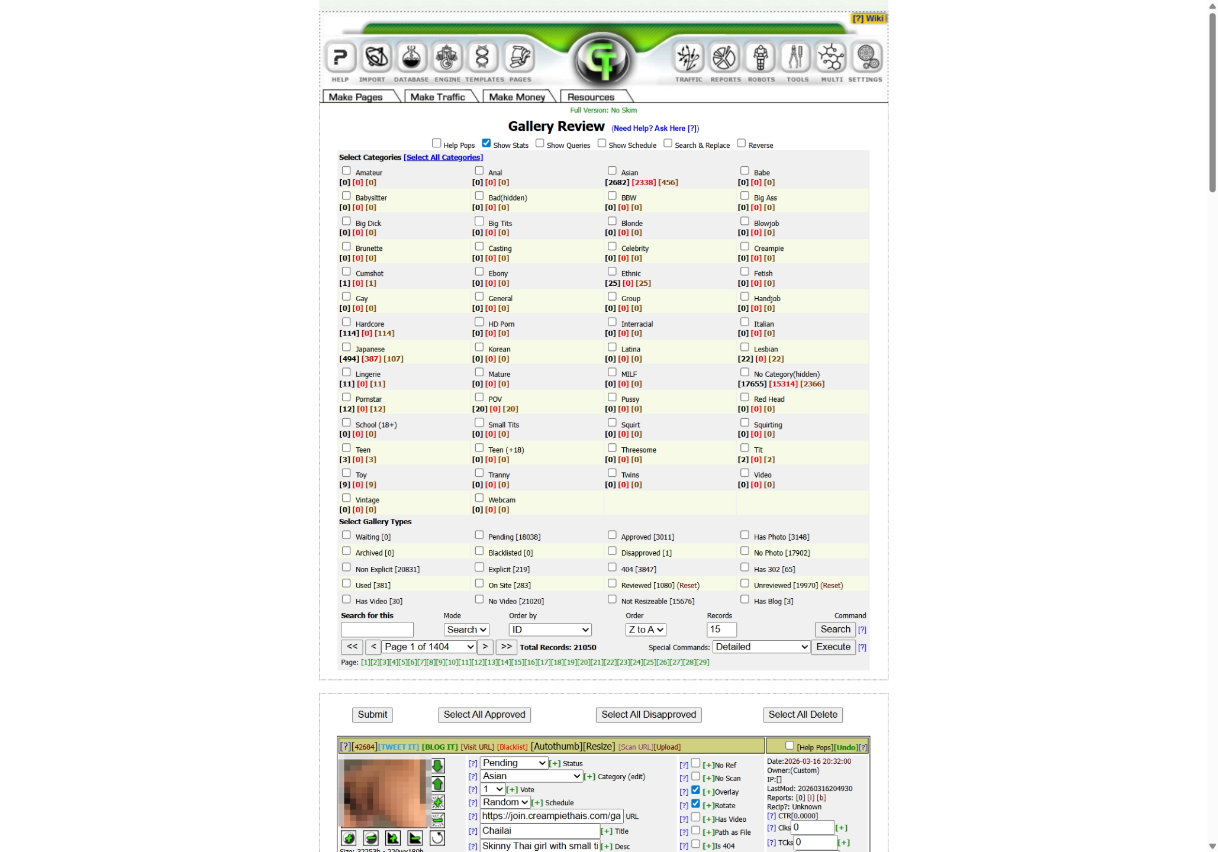Open the Page 1 of 1404 dropdown
Viewport: 1218px width, 852px height.
point(429,647)
